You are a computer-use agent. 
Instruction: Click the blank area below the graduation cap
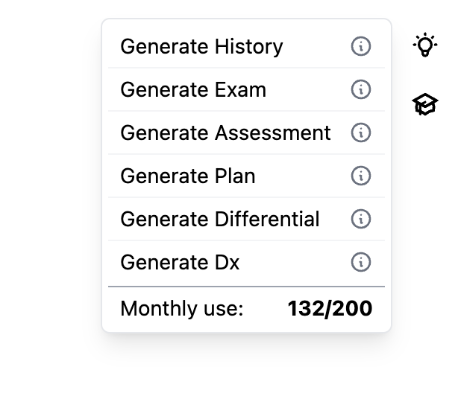click(x=425, y=223)
